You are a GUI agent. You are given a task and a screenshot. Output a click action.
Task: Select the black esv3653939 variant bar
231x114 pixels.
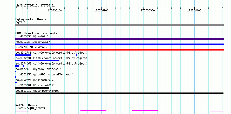119,93
